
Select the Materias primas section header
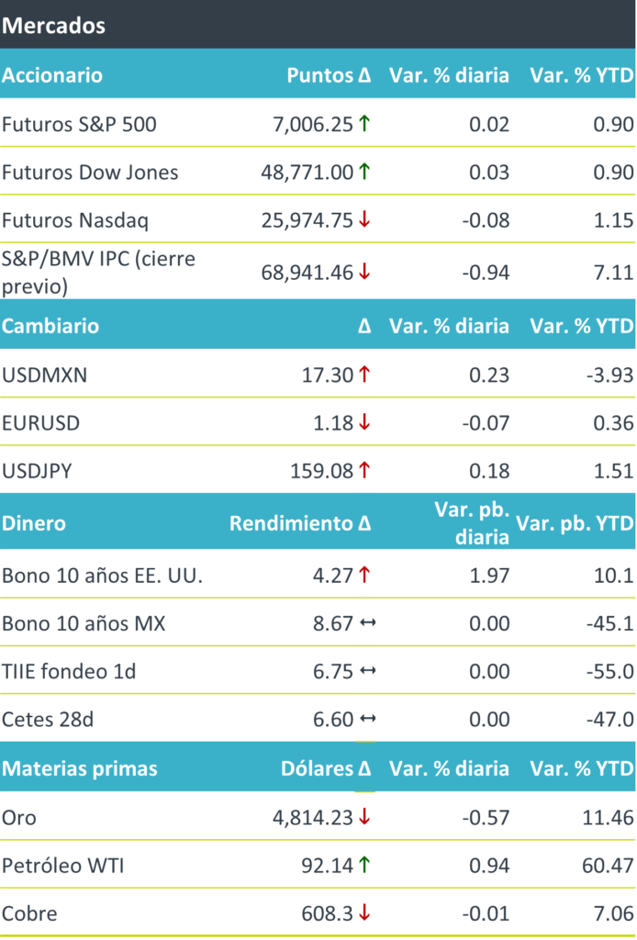[x=80, y=768]
